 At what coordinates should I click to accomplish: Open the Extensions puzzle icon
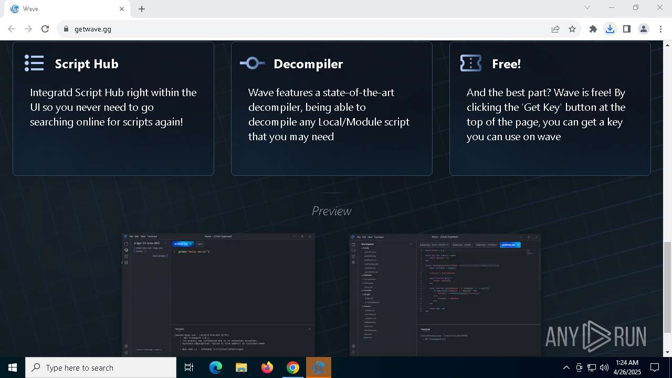point(593,29)
